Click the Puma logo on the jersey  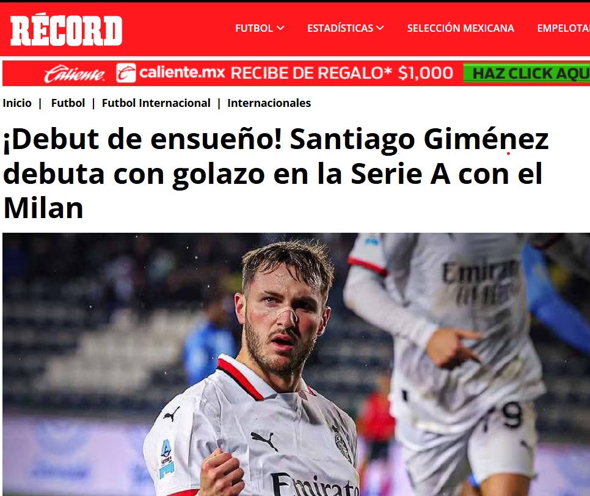tap(264, 440)
